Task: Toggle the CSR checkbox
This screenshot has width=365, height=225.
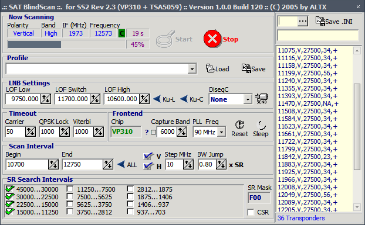Action: click(251, 212)
